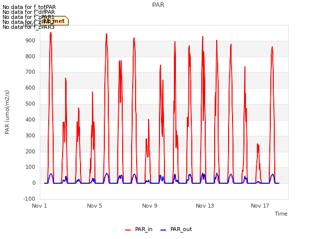The height and width of the screenshot is (239, 318).
Task: Click the red PAR_in legend swatch
Action: coord(128,230)
